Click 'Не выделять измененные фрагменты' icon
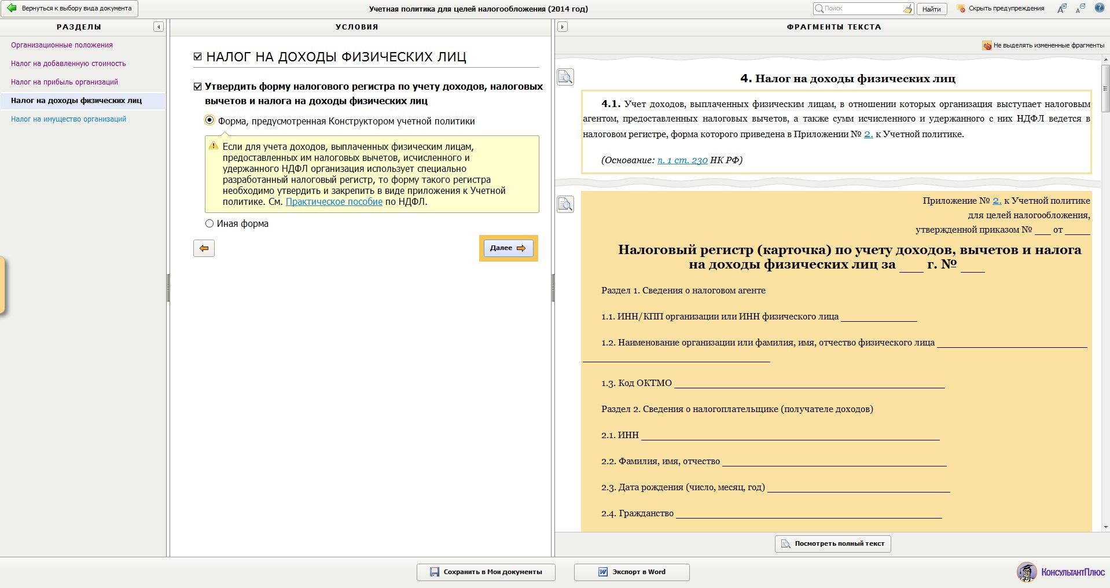1110x588 pixels. (987, 45)
